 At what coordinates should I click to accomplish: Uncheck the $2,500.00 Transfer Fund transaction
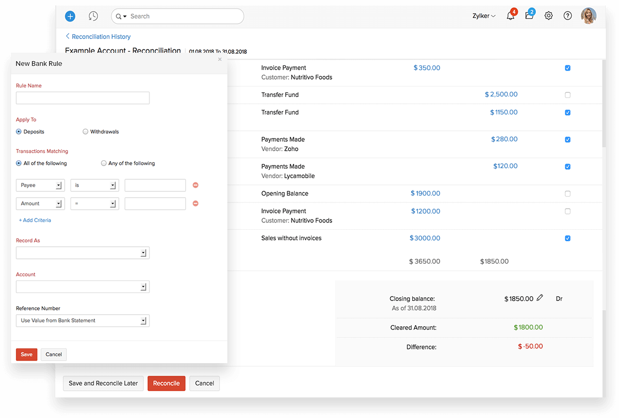coord(567,95)
